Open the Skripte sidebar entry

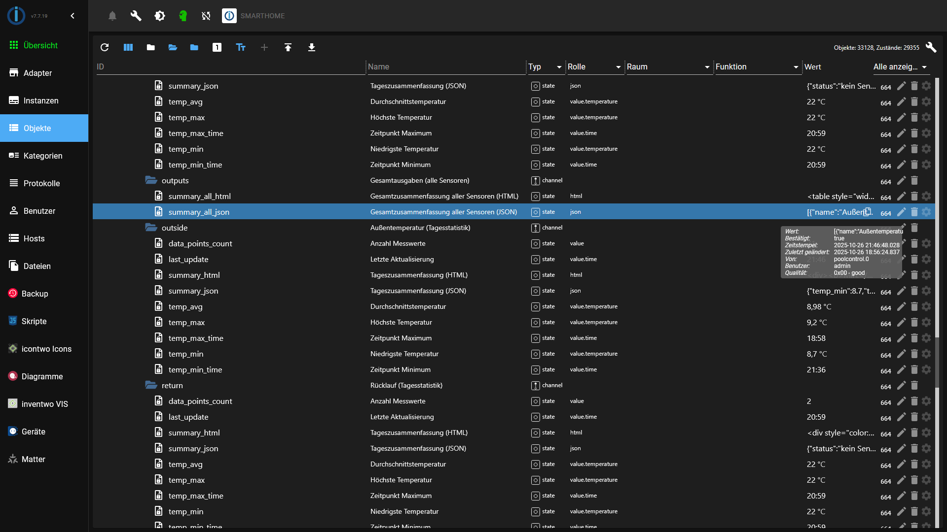point(34,321)
